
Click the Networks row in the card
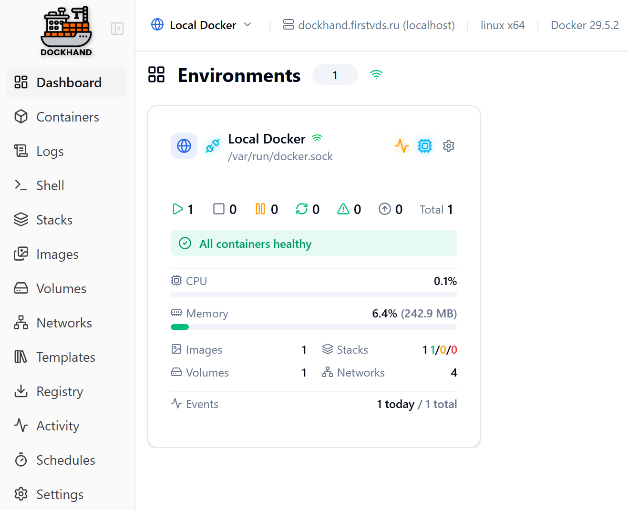[x=390, y=373]
